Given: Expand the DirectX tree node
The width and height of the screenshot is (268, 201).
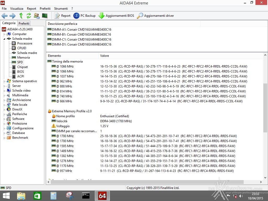Looking at the screenshot, I should pyautogui.click(x=4, y=110).
